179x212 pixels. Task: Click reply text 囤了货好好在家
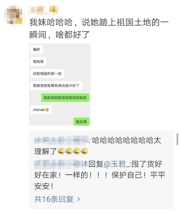coord(100,175)
